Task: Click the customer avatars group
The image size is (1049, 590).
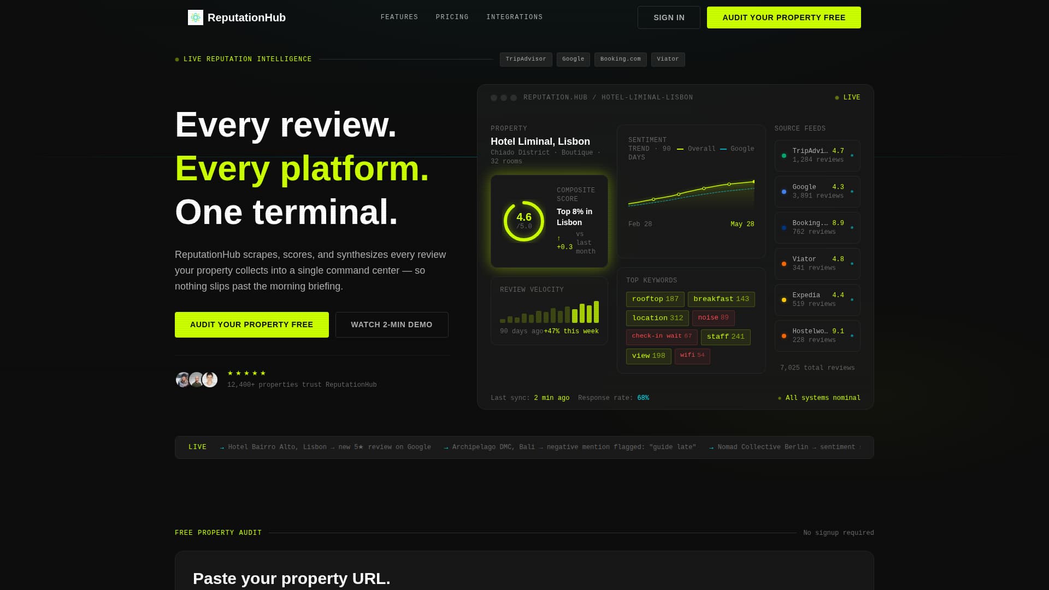Action: [197, 380]
